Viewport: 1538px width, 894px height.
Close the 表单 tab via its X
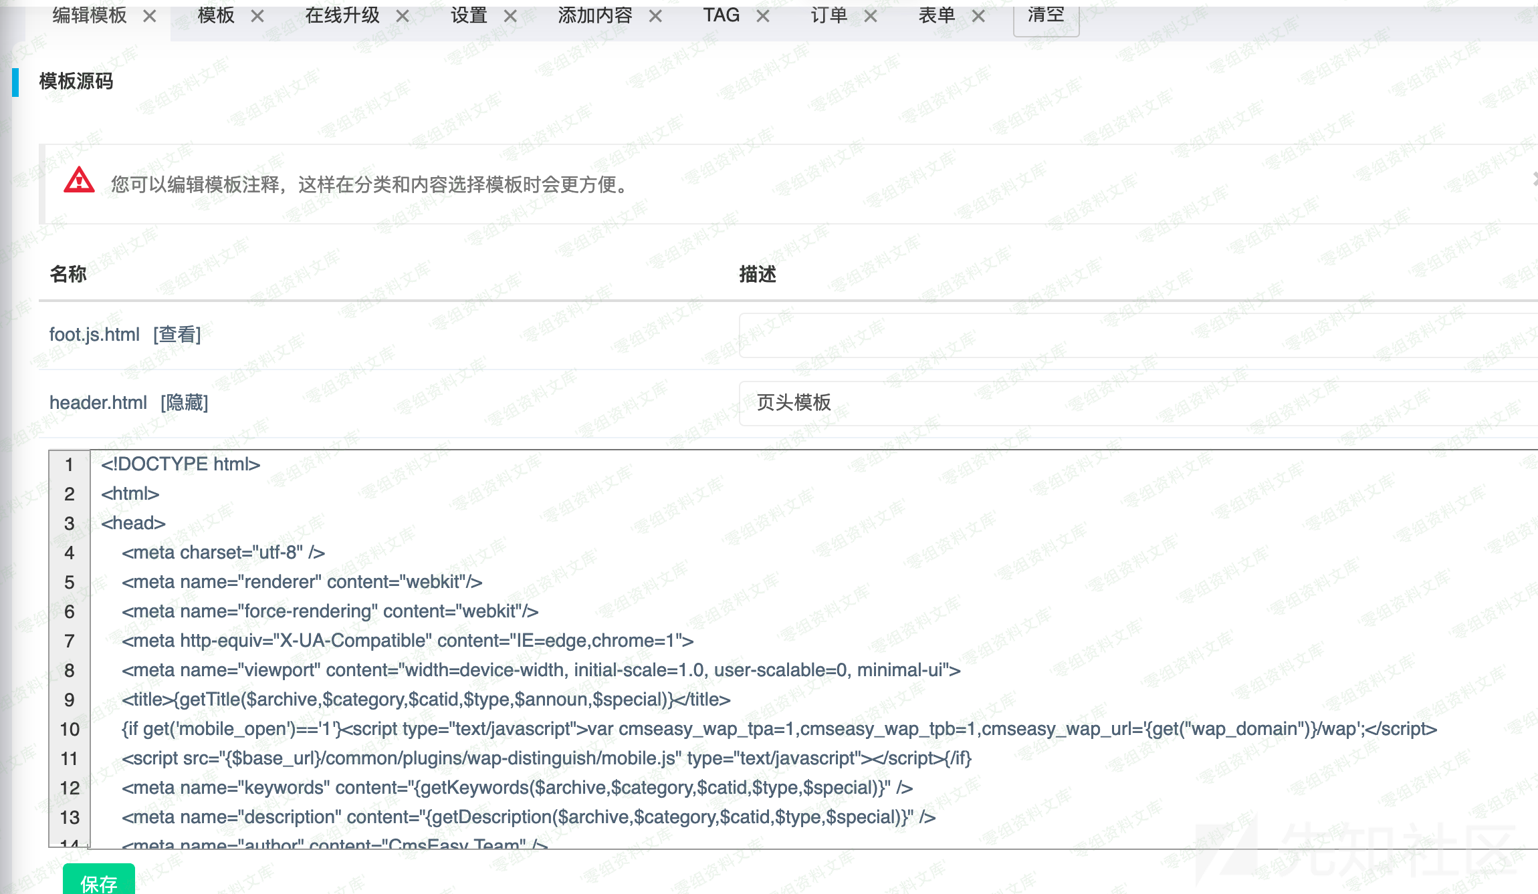tap(978, 16)
